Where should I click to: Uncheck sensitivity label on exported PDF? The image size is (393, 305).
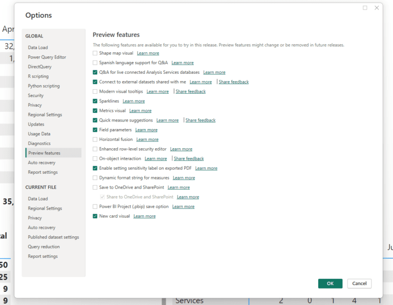tap(95, 168)
